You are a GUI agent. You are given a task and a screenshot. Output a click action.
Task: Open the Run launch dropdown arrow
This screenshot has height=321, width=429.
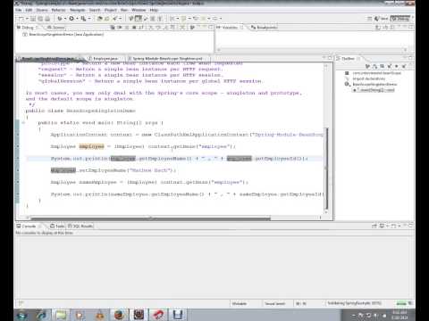77,19
